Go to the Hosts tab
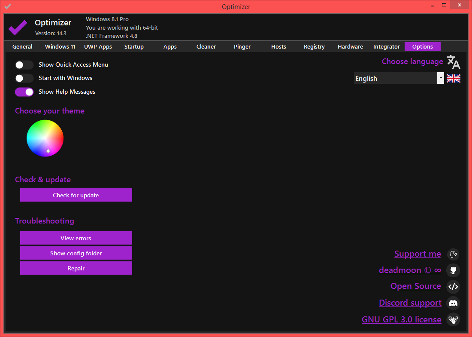 pyautogui.click(x=278, y=47)
